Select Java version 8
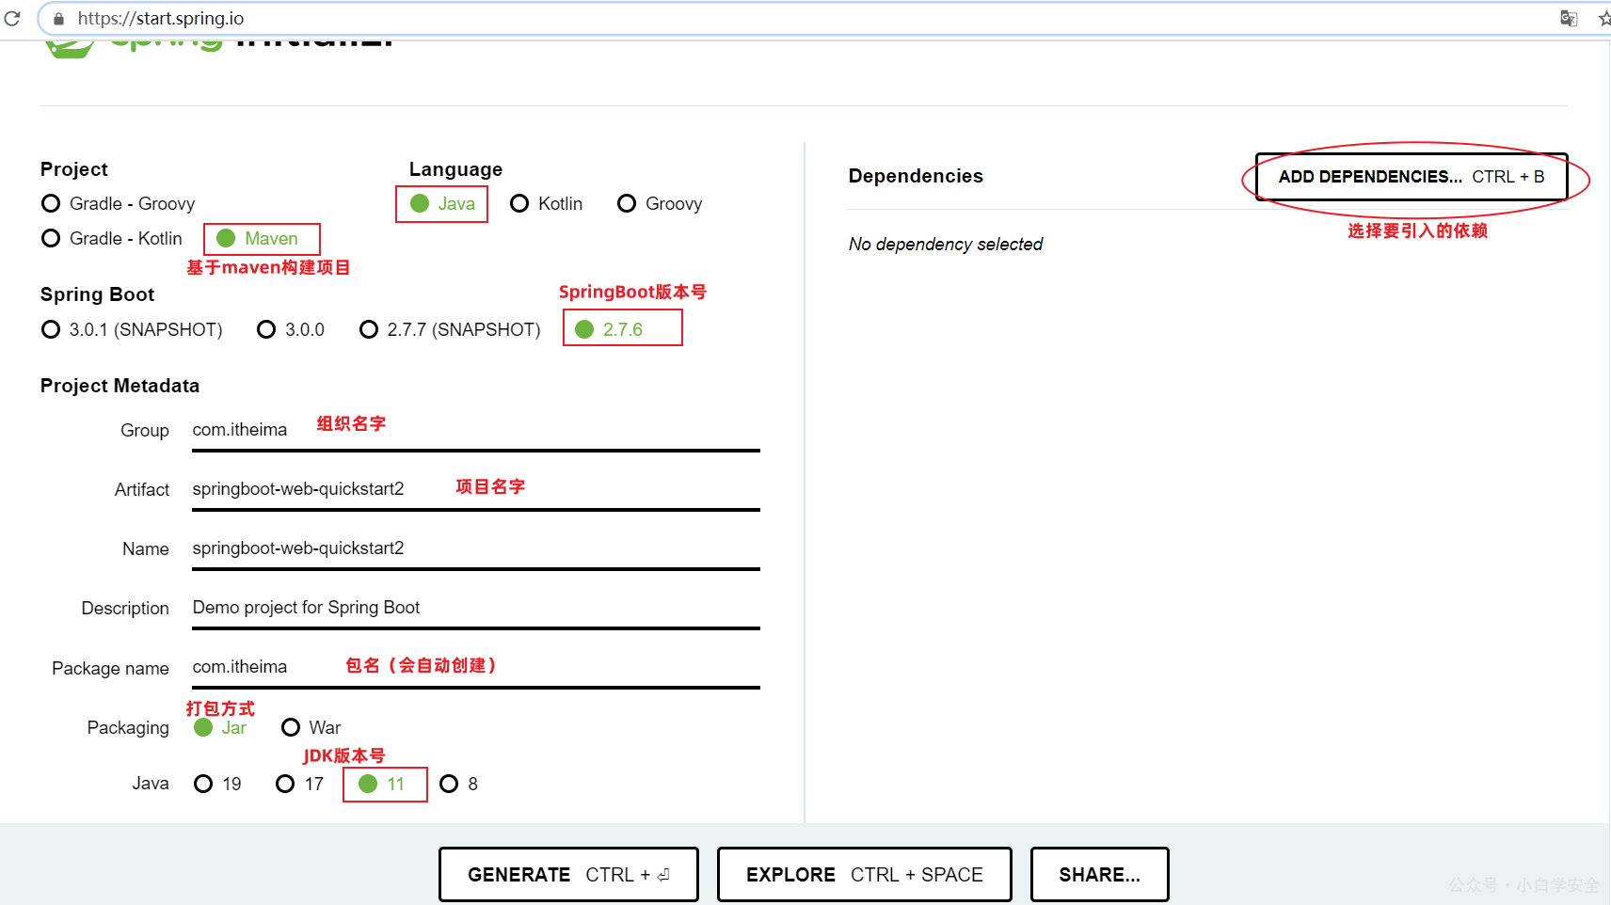Image resolution: width=1611 pixels, height=905 pixels. click(459, 784)
